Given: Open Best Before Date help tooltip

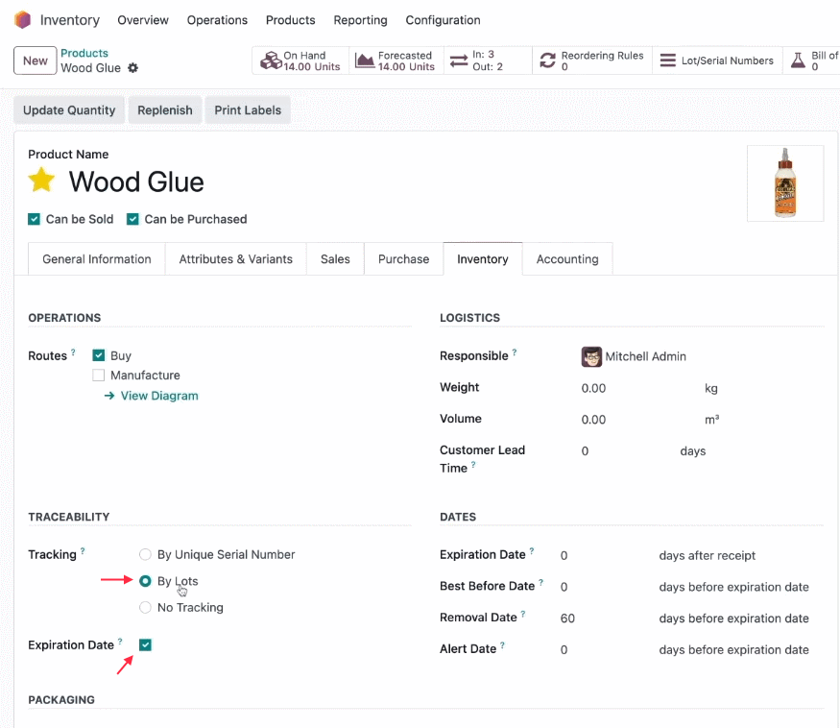Looking at the screenshot, I should (x=541, y=582).
